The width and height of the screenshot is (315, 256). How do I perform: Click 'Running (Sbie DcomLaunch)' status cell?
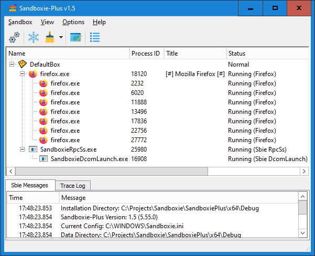[x=268, y=159]
